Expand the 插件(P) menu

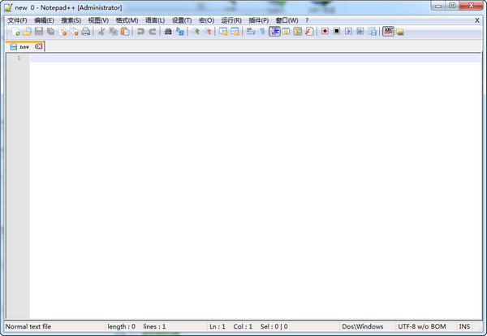258,19
